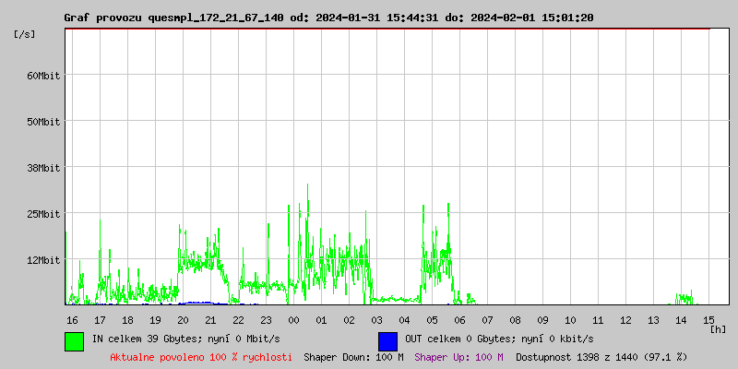
Task: Click the 12Mbit y-axis label
Action: tap(43, 260)
